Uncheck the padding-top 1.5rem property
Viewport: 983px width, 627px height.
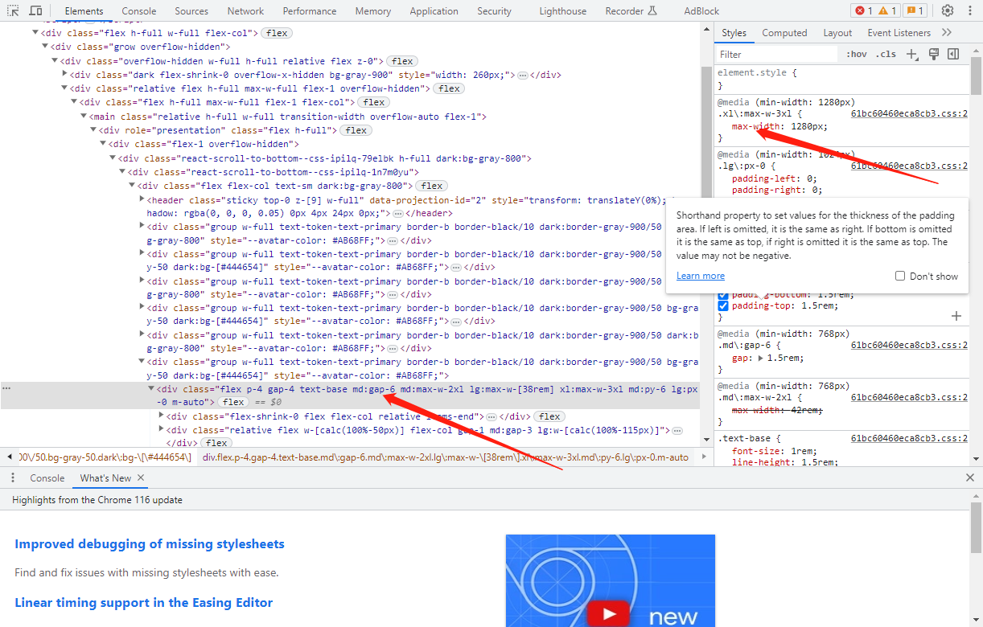pos(722,305)
